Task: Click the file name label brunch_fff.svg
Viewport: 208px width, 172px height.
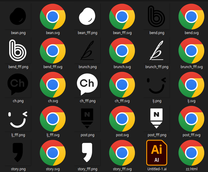Action: 192,67
